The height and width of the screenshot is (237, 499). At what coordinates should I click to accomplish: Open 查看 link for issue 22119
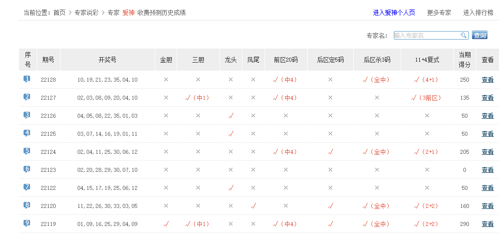point(487,224)
